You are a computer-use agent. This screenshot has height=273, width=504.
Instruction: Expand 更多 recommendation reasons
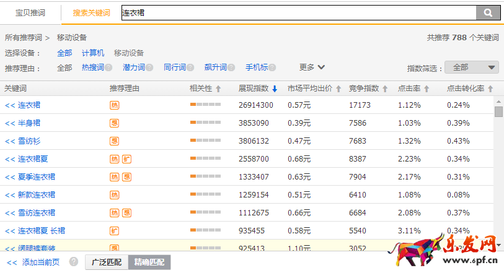pyautogui.click(x=312, y=67)
